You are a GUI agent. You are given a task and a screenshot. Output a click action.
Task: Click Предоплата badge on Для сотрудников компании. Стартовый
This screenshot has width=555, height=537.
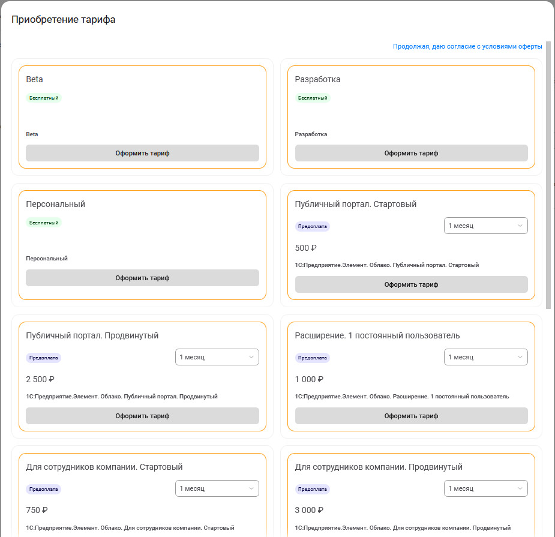click(x=43, y=489)
